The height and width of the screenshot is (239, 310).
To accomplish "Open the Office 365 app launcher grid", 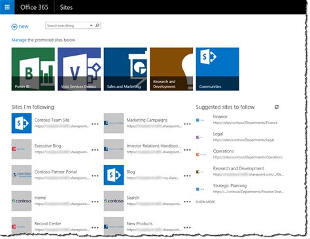I will click(7, 7).
